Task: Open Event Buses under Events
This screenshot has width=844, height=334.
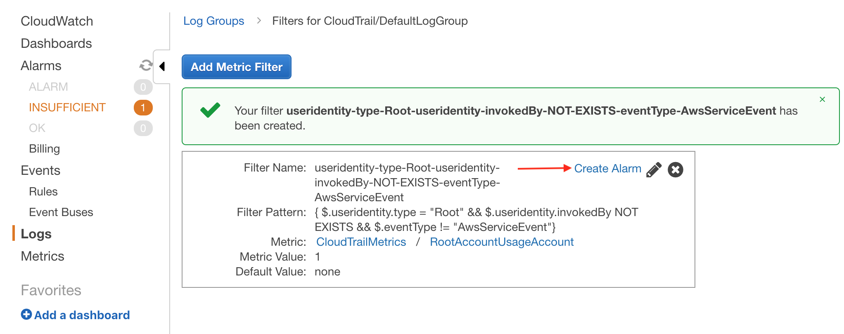Action: pyautogui.click(x=61, y=212)
